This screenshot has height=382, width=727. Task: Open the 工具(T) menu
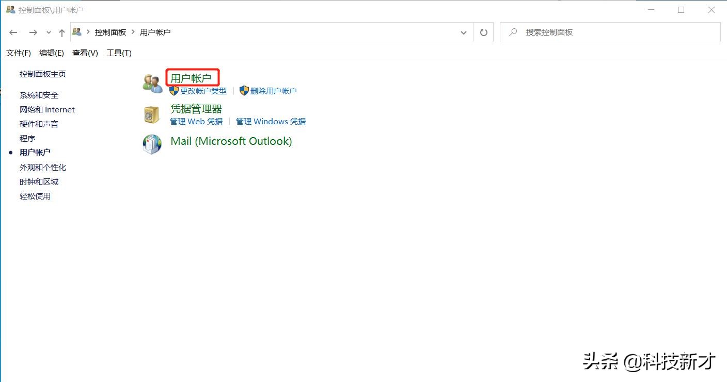coord(119,53)
